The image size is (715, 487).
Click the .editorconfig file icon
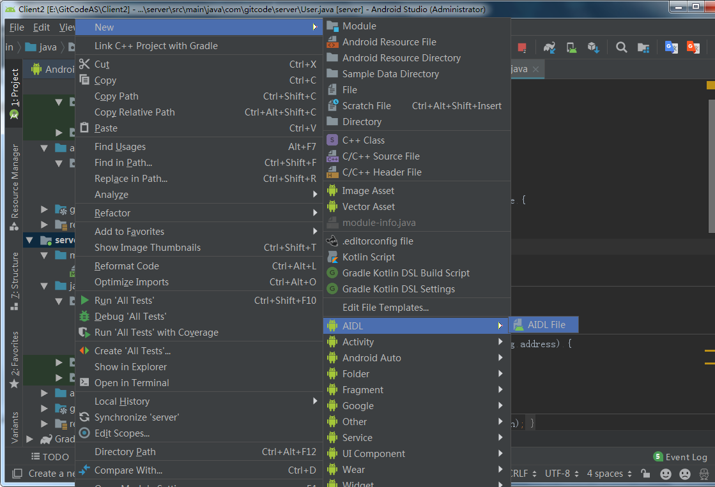click(332, 241)
